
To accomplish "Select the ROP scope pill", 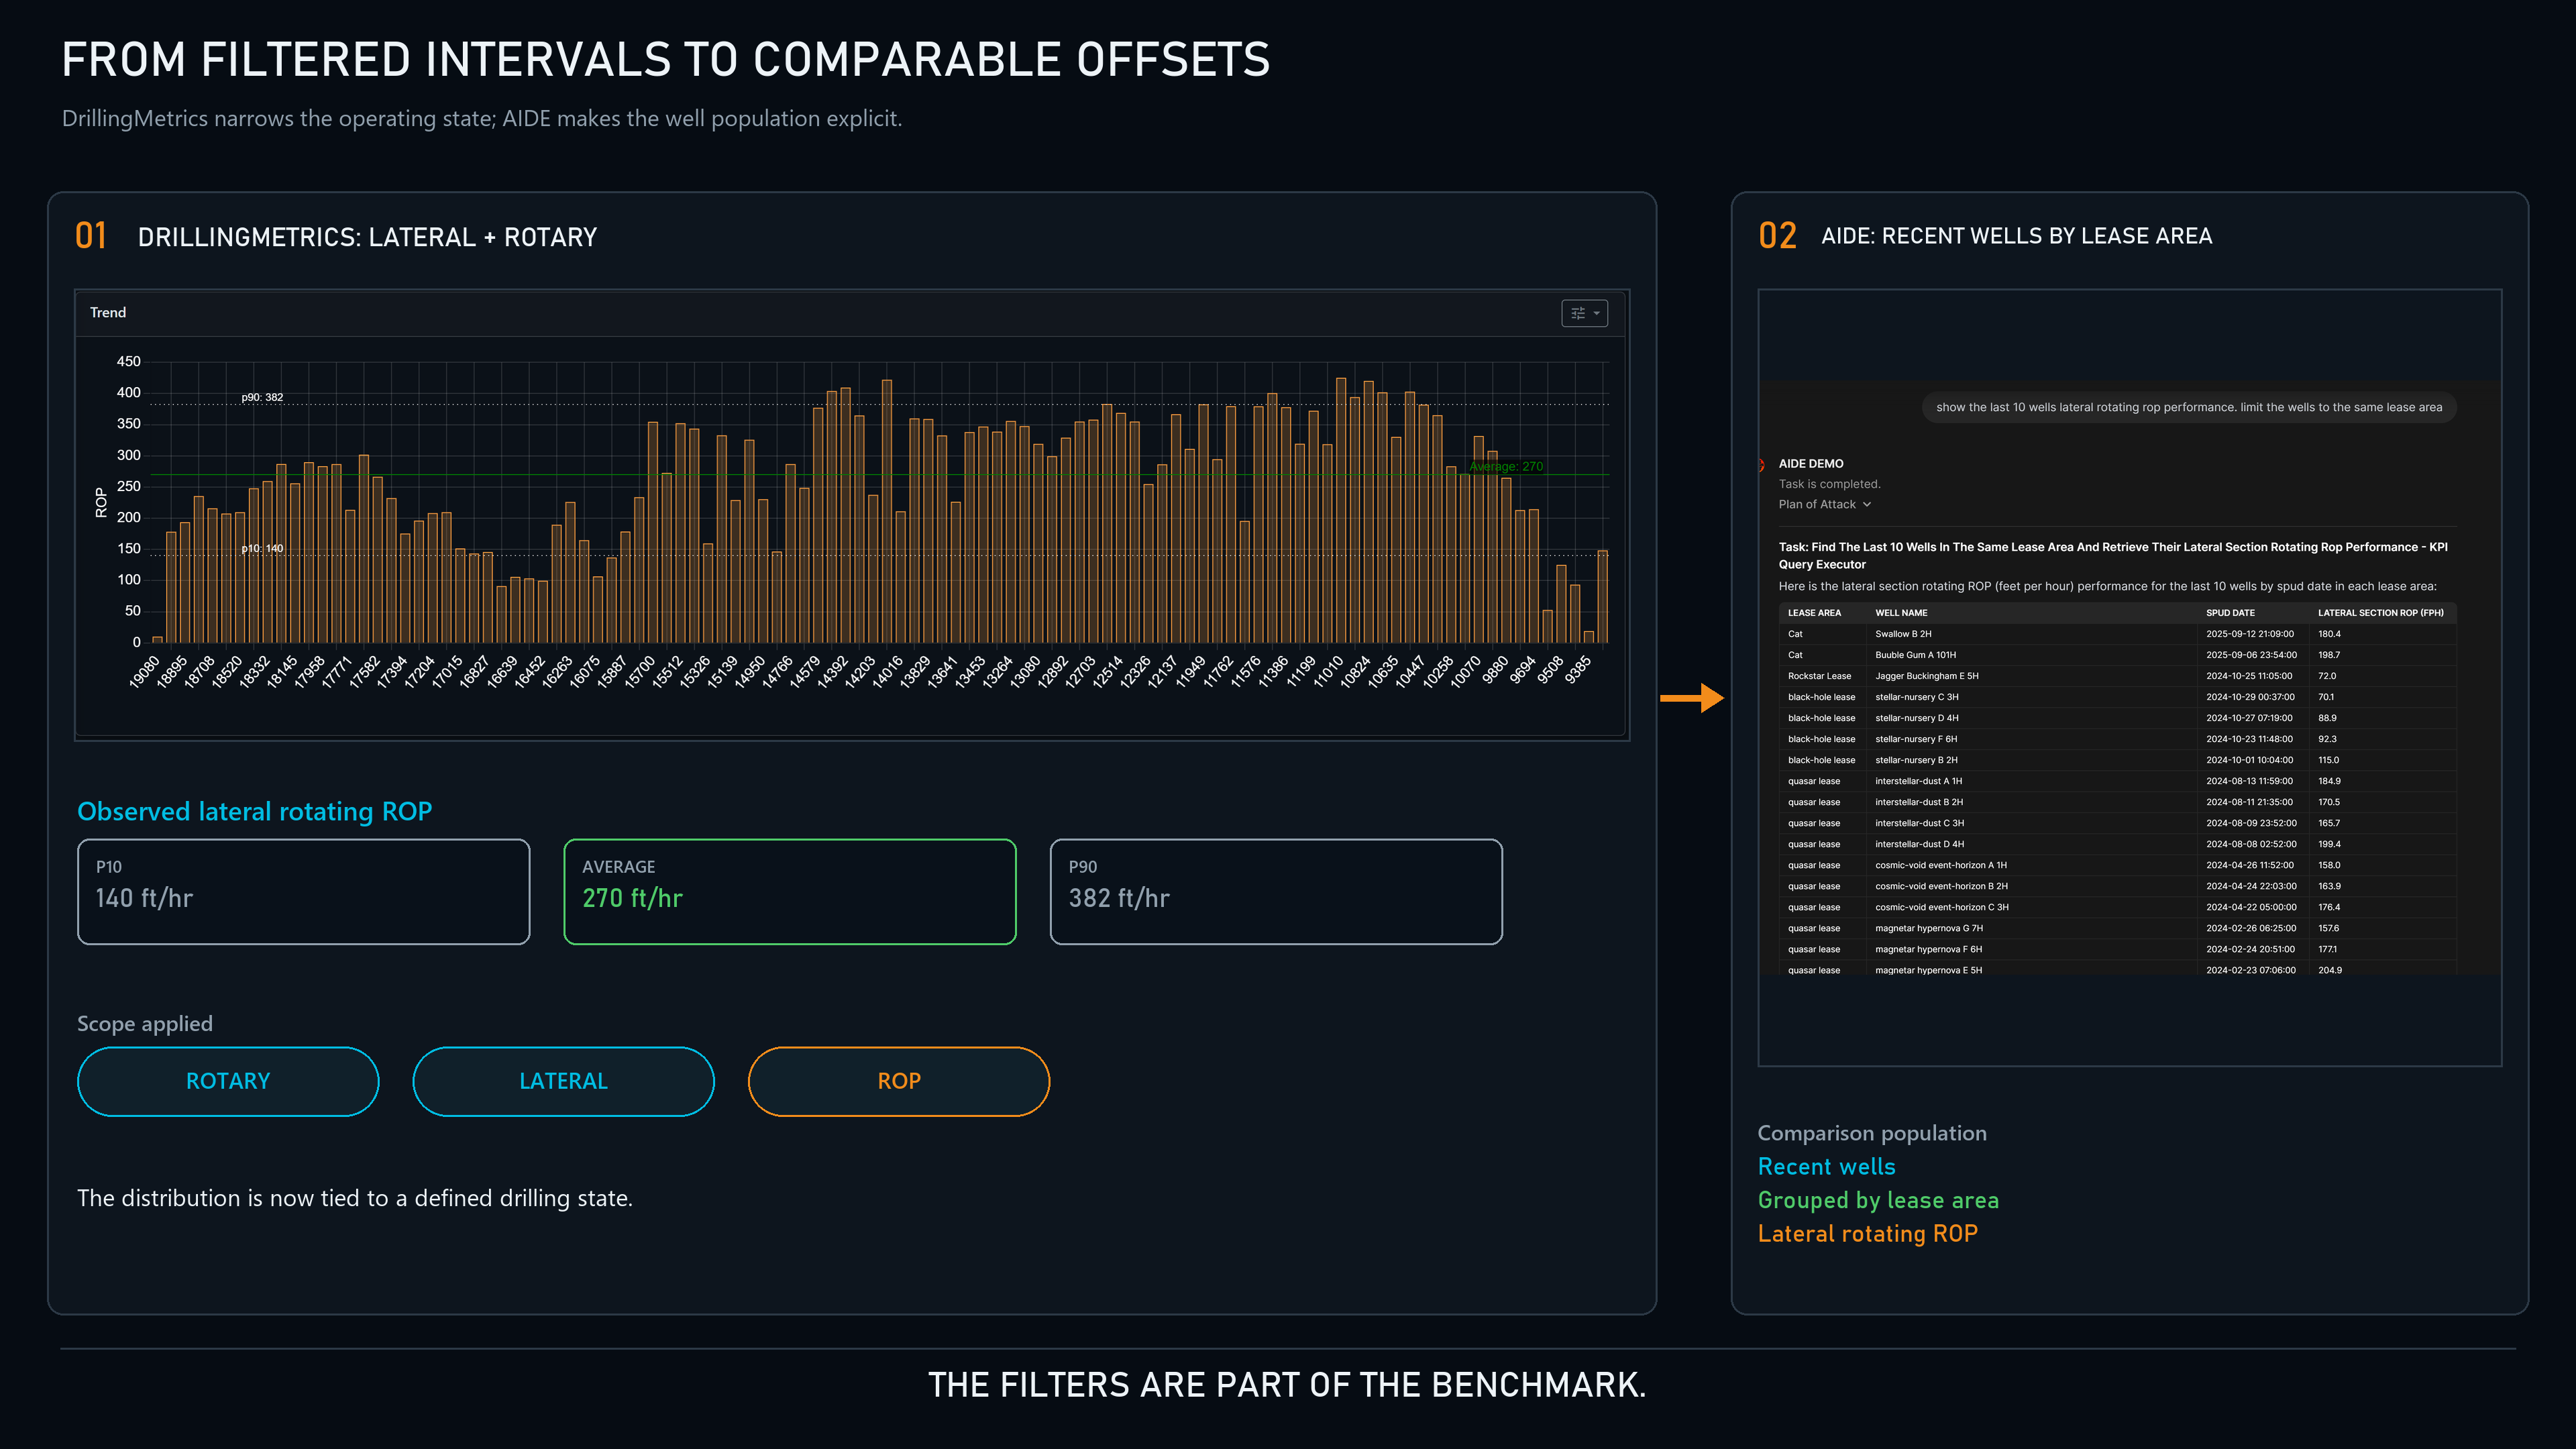I will 899,1081.
